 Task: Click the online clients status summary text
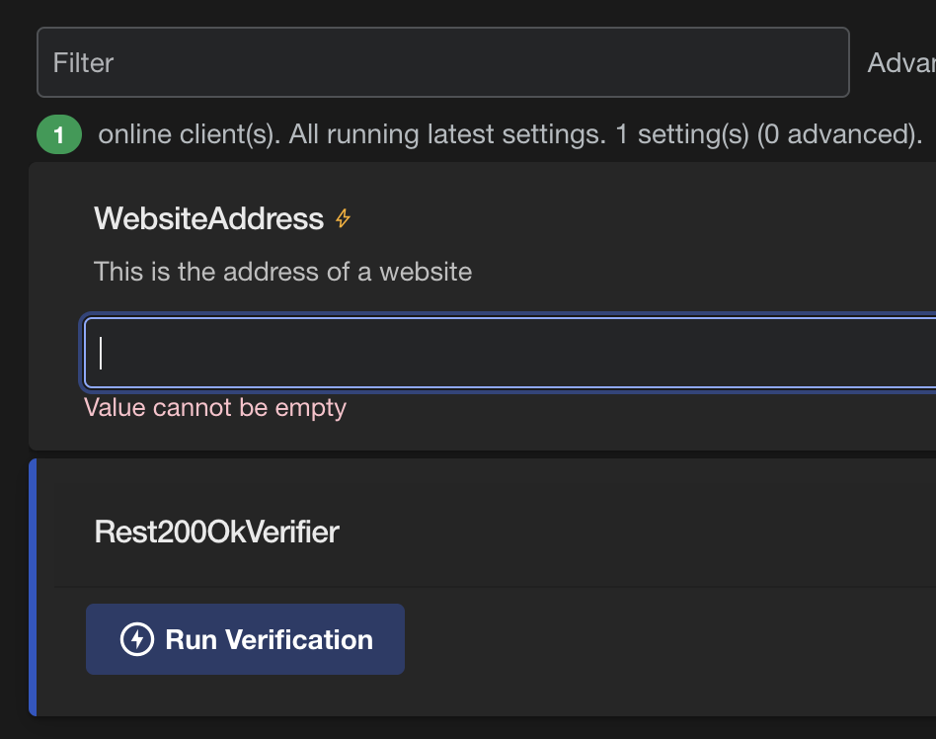pos(510,134)
